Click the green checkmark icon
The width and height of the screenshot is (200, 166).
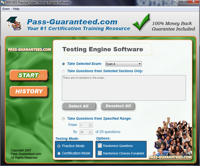coord(141,22)
